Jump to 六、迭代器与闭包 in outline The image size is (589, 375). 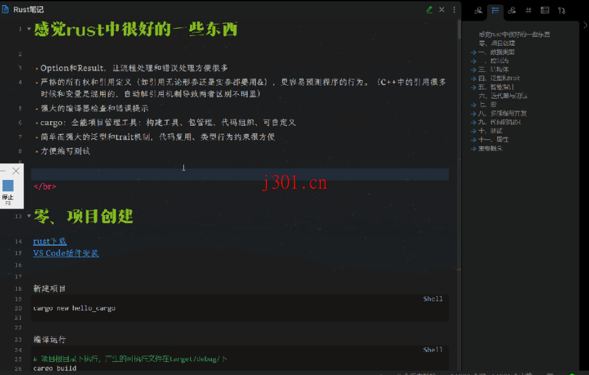(x=503, y=96)
